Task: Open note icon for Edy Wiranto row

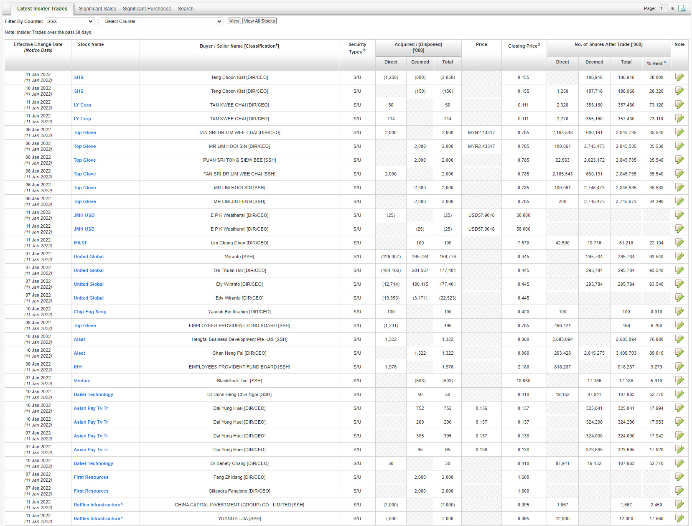Action: (x=679, y=298)
